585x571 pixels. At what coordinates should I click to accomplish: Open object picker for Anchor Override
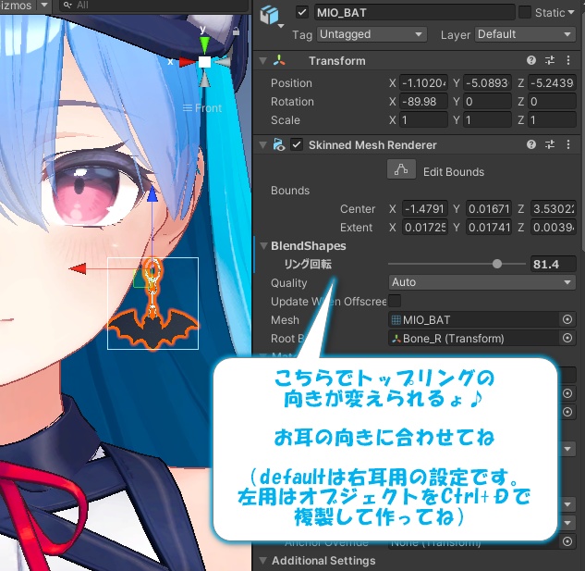[567, 541]
